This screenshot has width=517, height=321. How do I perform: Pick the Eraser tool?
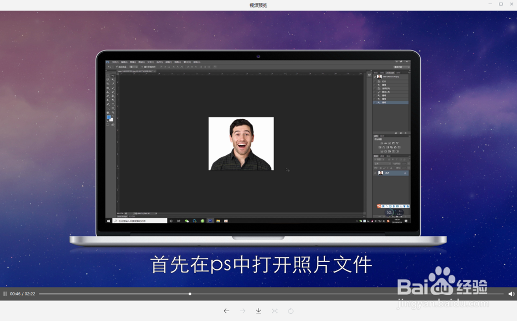(x=109, y=97)
